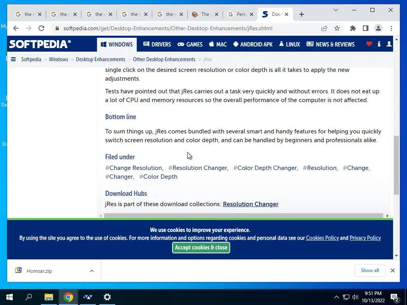Click the Softpedia logo

point(40,44)
